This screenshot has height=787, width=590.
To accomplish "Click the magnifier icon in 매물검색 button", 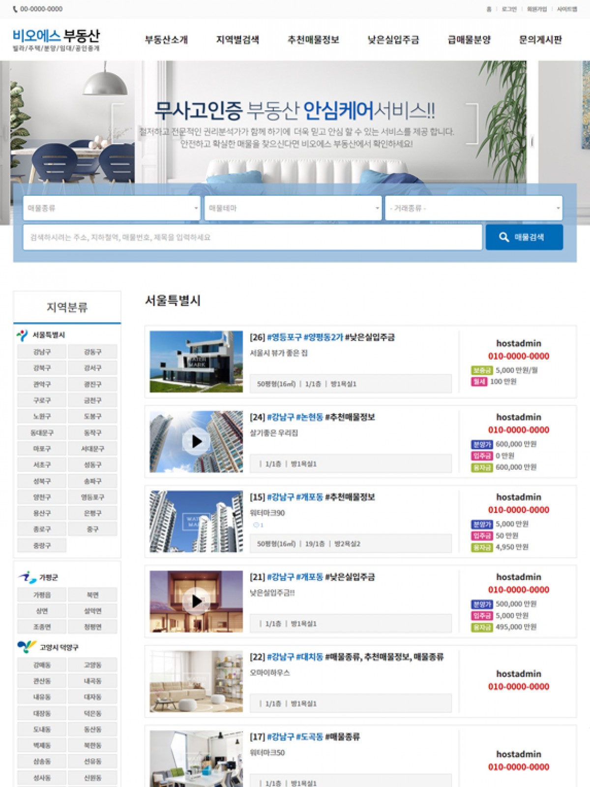I will click(503, 237).
